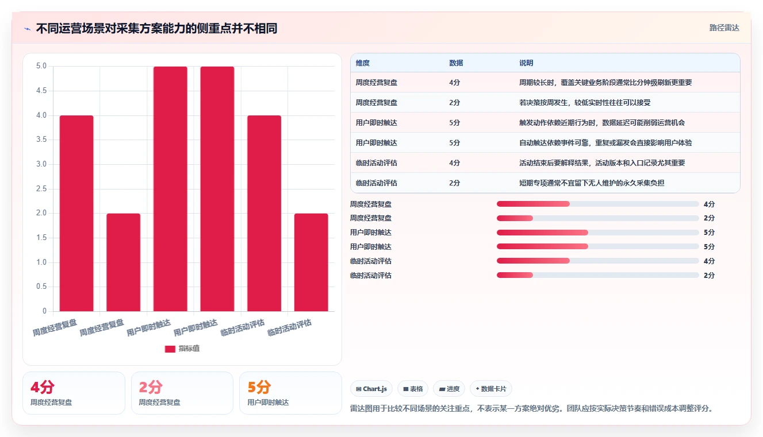The width and height of the screenshot is (763, 437).
Task: Click the 临时活动评估 chart bar with value 4
Action: pos(264,213)
